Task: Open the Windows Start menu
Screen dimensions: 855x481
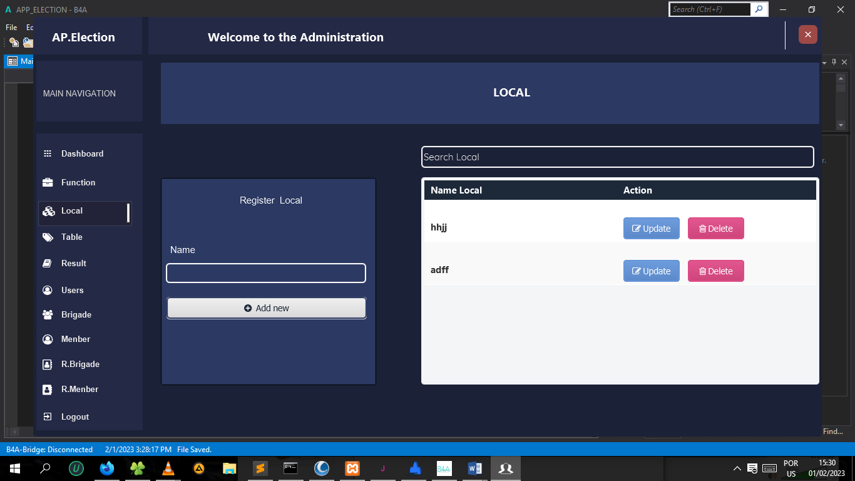Action: coord(14,468)
